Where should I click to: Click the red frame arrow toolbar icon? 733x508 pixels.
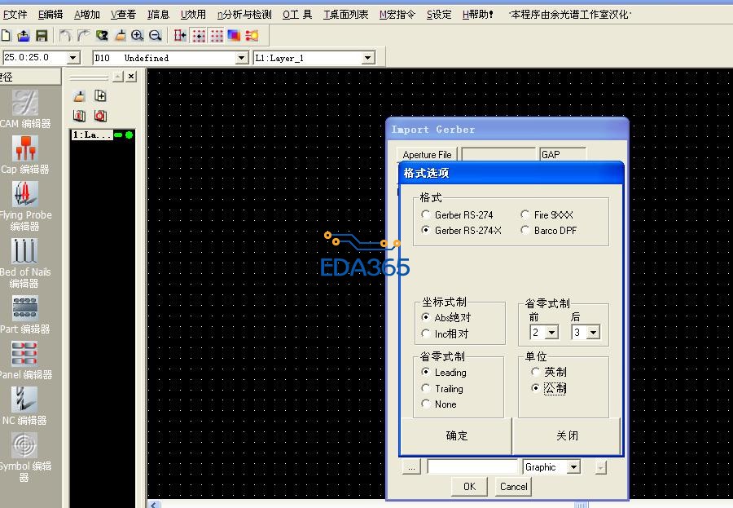[x=180, y=36]
